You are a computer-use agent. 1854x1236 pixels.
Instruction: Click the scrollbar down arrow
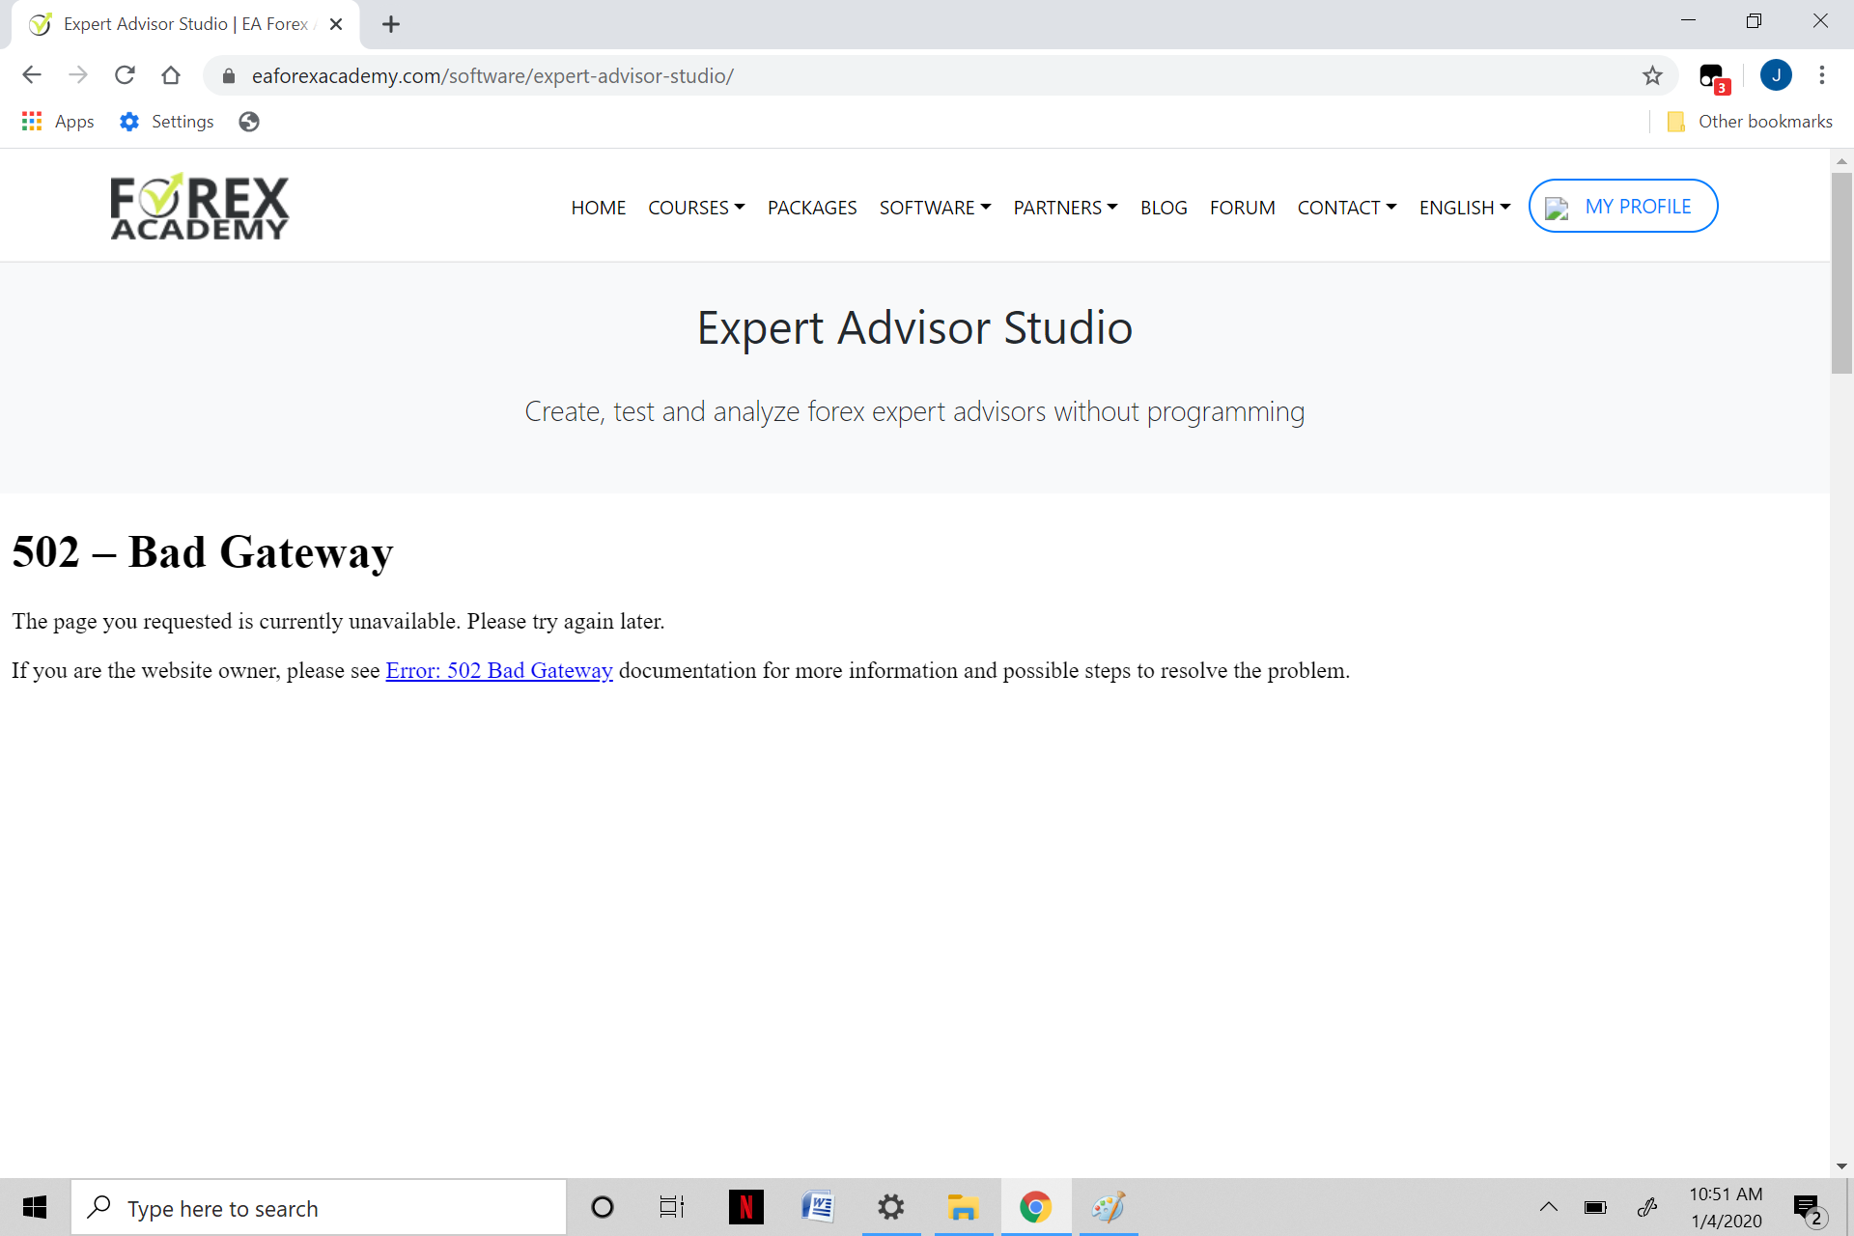[x=1841, y=1166]
